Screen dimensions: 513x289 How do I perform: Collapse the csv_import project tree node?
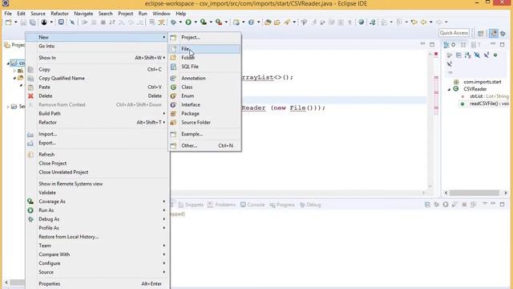8,63
